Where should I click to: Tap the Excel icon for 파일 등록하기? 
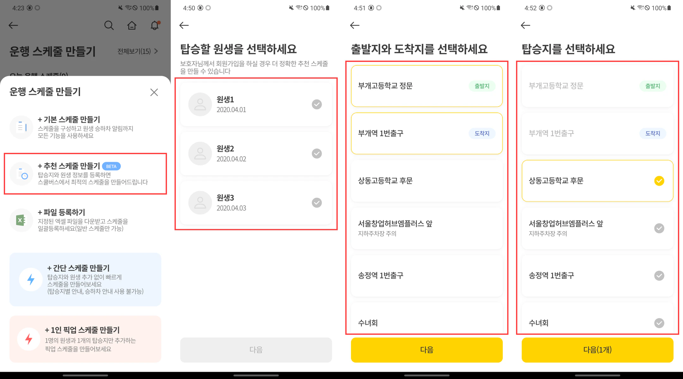click(x=21, y=220)
